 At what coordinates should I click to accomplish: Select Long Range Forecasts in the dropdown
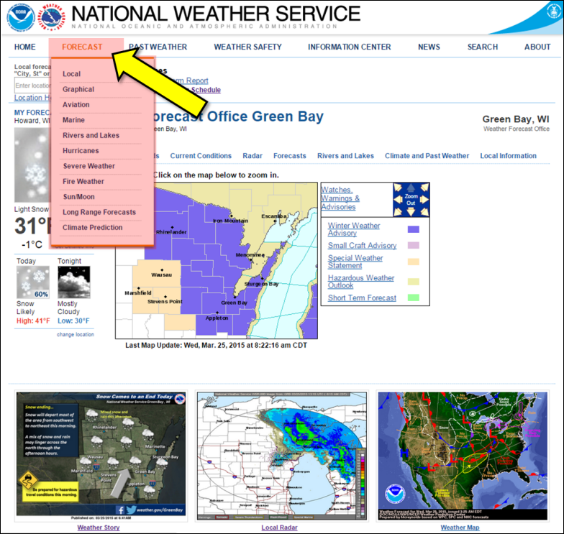pyautogui.click(x=101, y=212)
